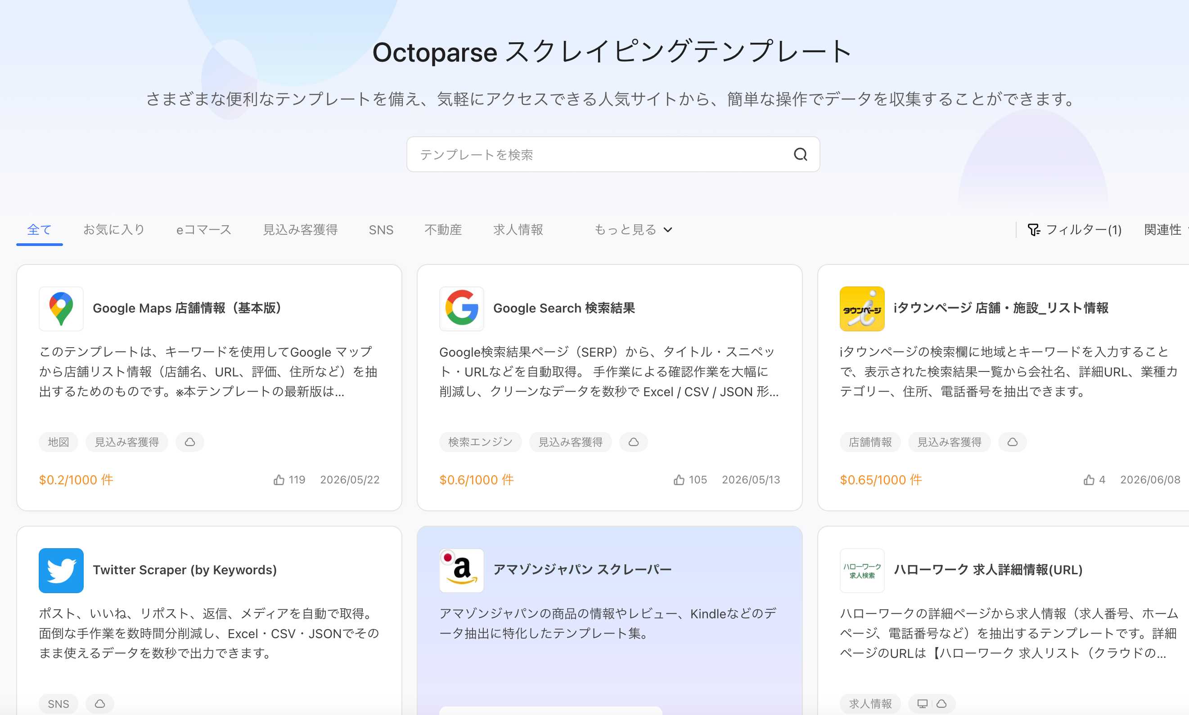The image size is (1189, 715).
Task: Click the ハローワーク 求人検索 logo
Action: [x=862, y=571]
